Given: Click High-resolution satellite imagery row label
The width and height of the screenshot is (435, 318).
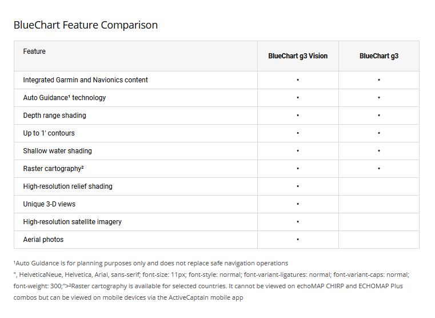Looking at the screenshot, I should coord(72,222).
